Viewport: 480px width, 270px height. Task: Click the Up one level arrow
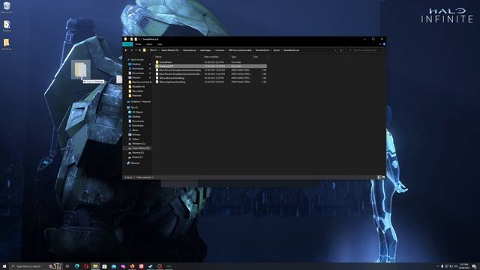click(x=140, y=50)
